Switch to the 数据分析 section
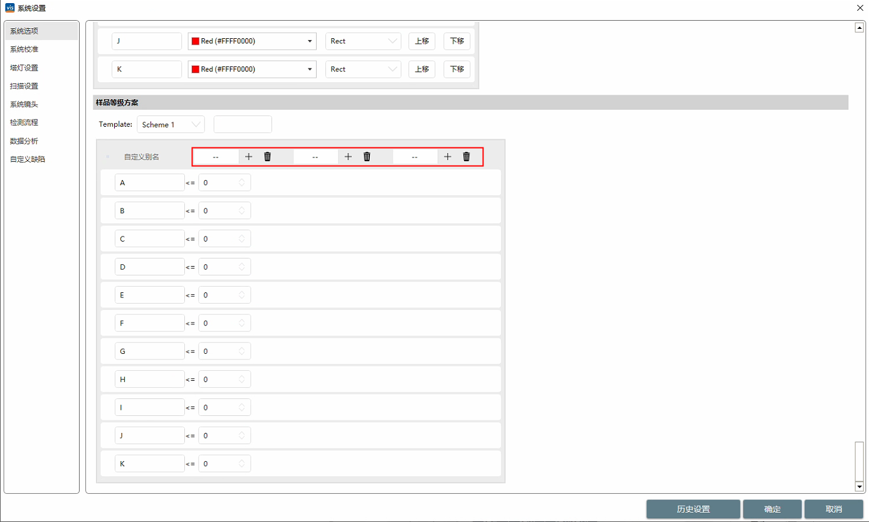 24,141
